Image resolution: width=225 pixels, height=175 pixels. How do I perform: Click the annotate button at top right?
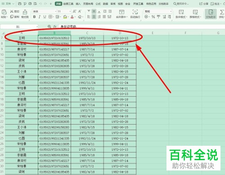pos(215,4)
